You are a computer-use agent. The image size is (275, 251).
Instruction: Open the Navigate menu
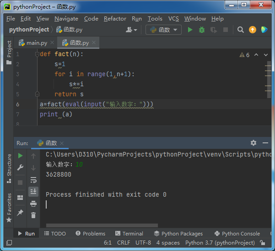point(66,19)
